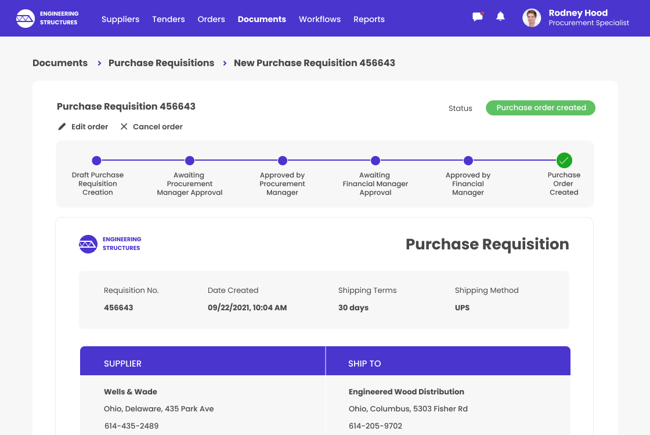Click the Approved by Financial Manager milestone dot

point(468,161)
